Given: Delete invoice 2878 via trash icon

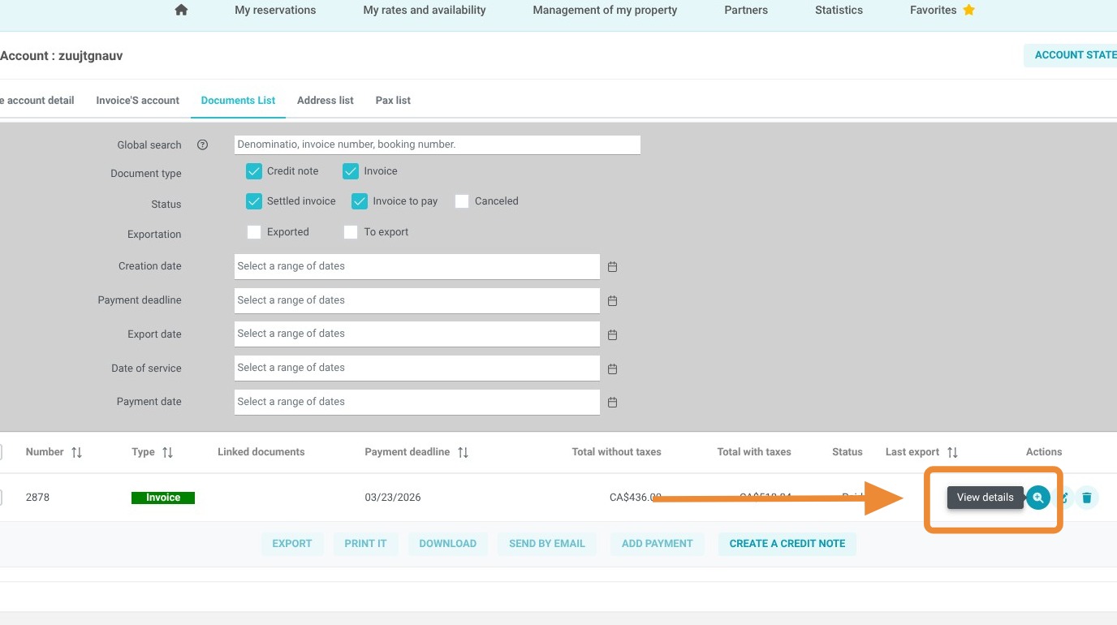Looking at the screenshot, I should pos(1087,498).
